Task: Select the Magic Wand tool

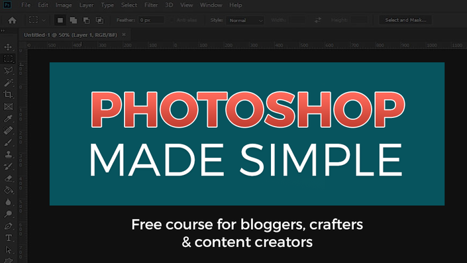Action: (8, 83)
